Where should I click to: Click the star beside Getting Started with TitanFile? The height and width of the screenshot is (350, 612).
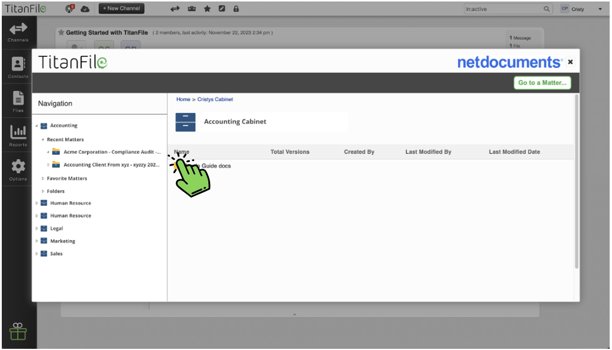[61, 33]
